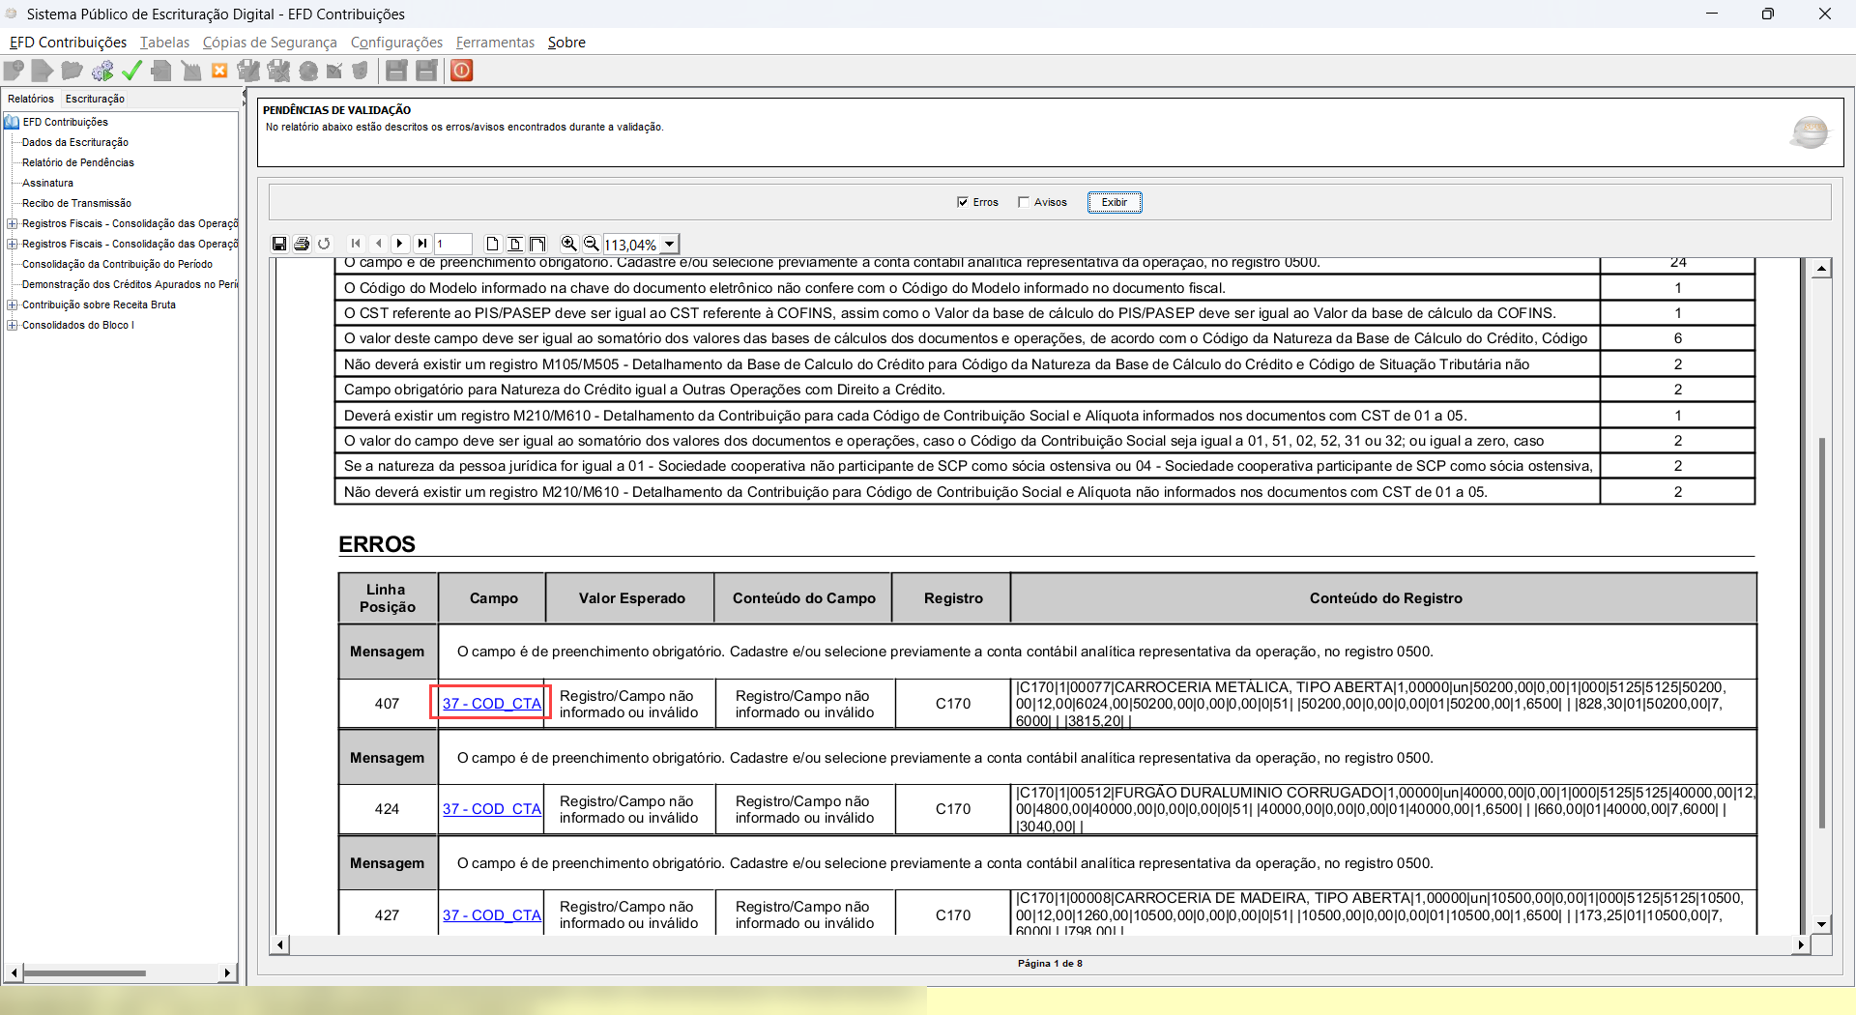Click the Exibir button
Viewport: 1856px width, 1015px height.
(1114, 202)
